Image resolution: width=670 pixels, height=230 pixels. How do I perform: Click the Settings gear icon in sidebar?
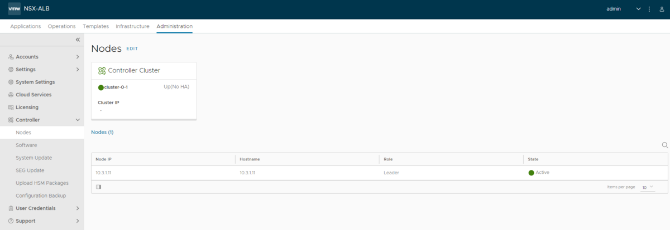pyautogui.click(x=11, y=70)
